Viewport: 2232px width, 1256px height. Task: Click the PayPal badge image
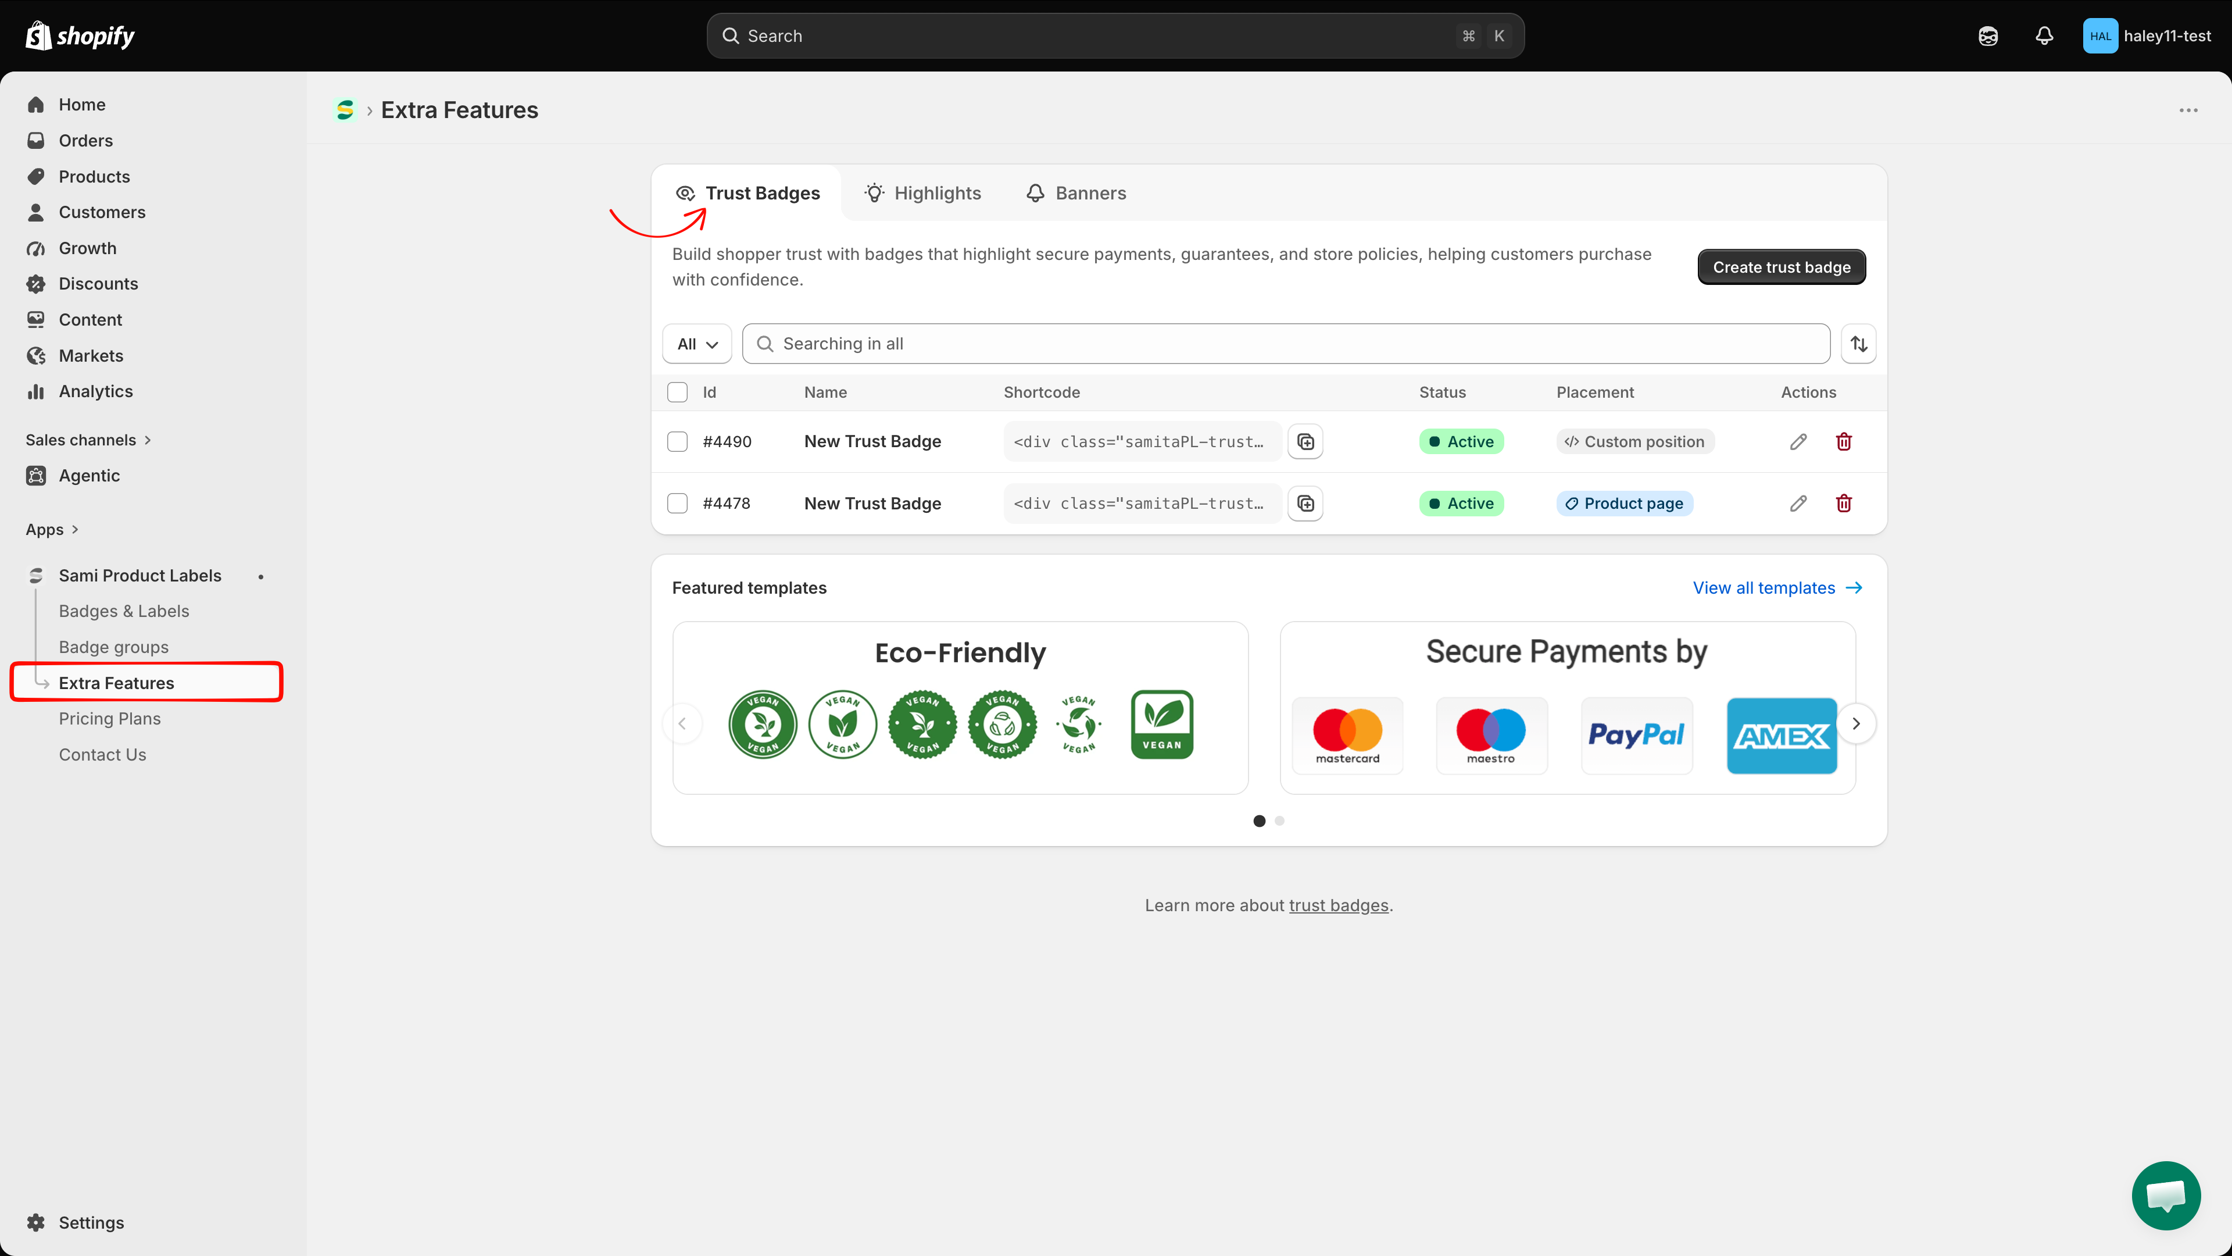pyautogui.click(x=1636, y=735)
